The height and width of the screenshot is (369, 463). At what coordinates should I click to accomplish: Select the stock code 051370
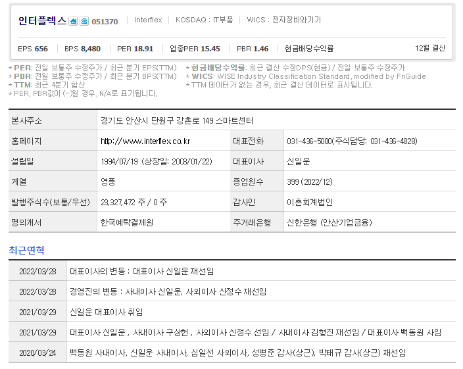[105, 22]
